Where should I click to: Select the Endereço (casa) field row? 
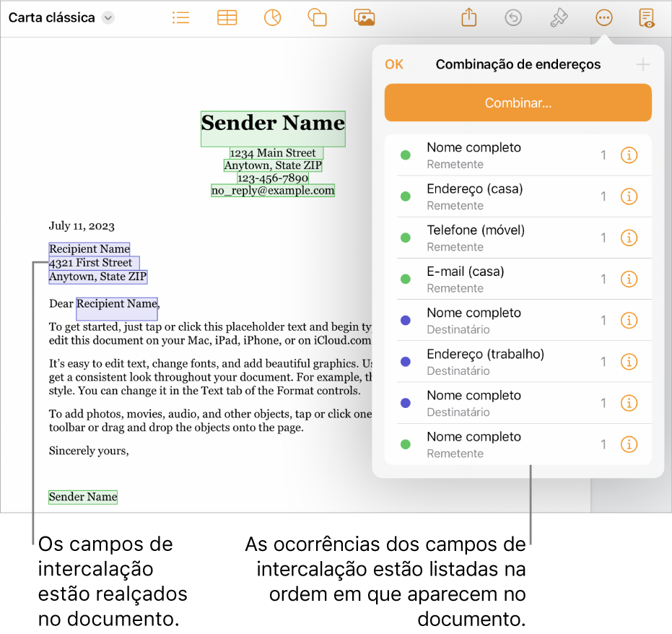coord(518,196)
